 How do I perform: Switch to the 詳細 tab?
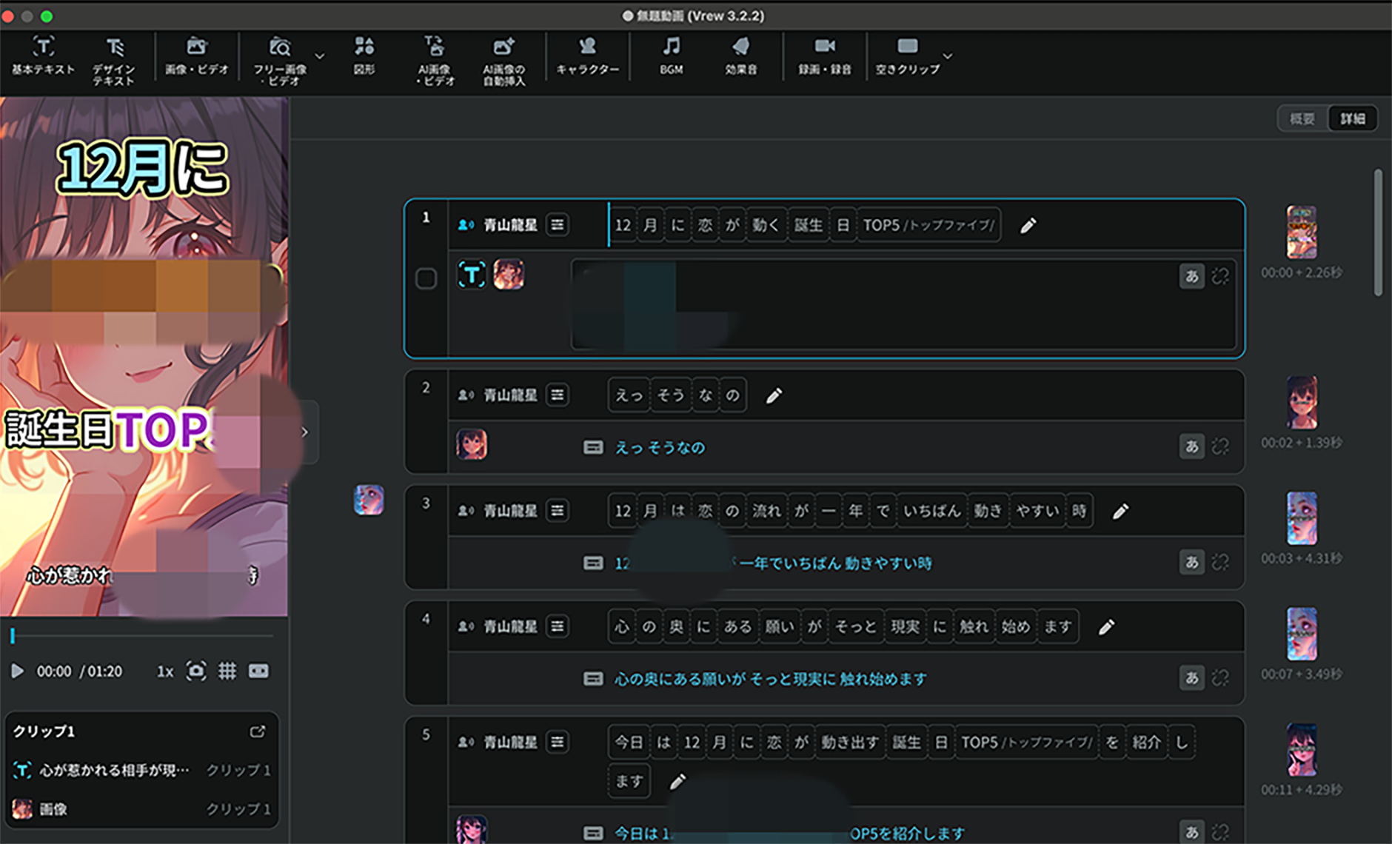pos(1353,118)
